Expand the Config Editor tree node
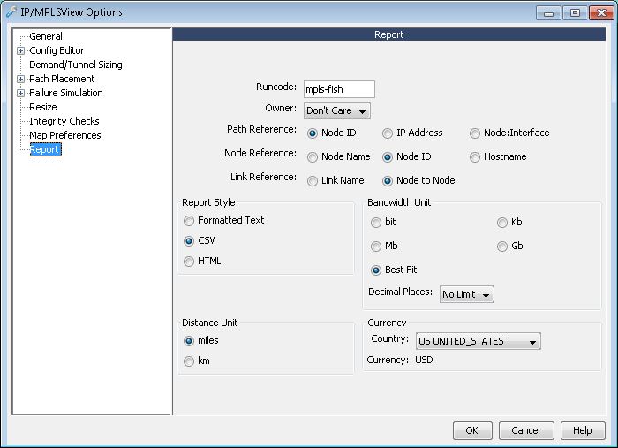The image size is (618, 448). coord(20,50)
